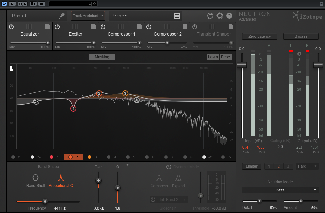Select EQ node 2 on the curve
Viewport: 325px width, 213px height.
[99, 94]
